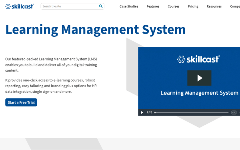Click the Skillcast logo in header
This screenshot has width=240, height=150.
coord(20,6)
